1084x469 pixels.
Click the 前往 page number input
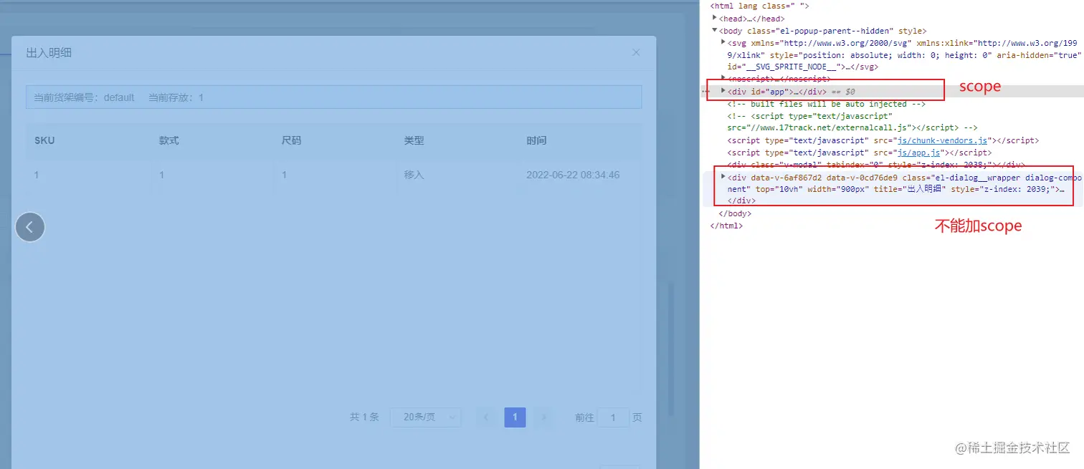point(614,417)
